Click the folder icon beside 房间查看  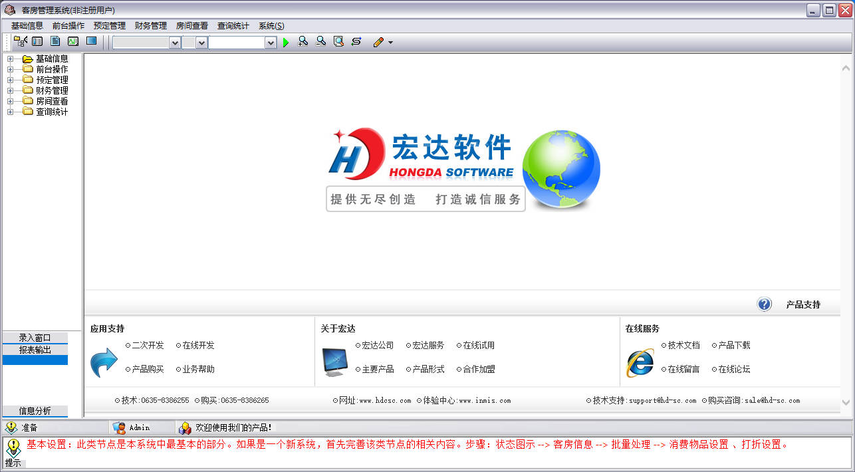[27, 101]
